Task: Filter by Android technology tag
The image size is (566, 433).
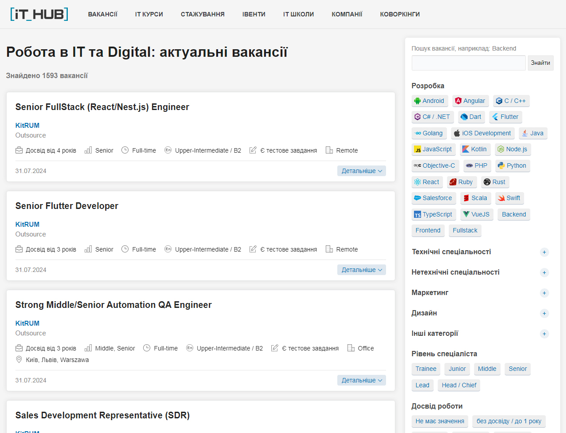Action: tap(429, 101)
